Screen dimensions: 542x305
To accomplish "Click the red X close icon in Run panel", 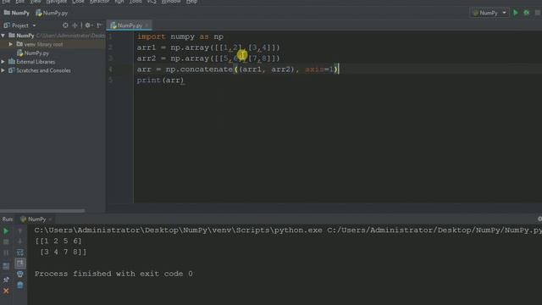I will pos(6,291).
